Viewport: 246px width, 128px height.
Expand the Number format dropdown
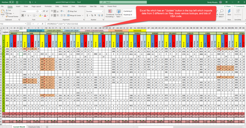tap(102, 11)
